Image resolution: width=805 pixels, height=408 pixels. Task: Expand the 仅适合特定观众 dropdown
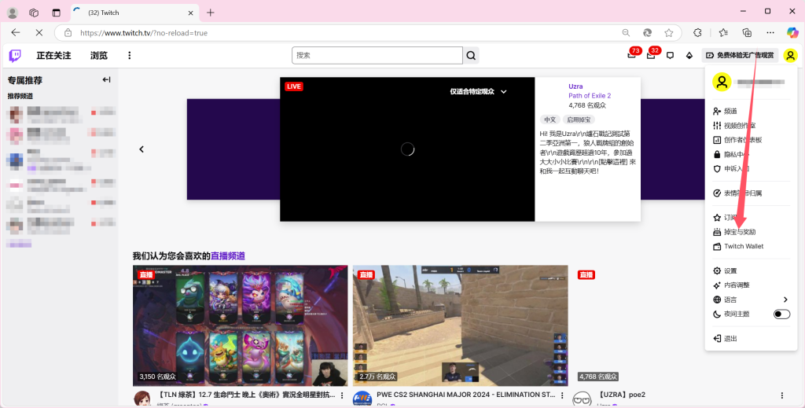[479, 91]
